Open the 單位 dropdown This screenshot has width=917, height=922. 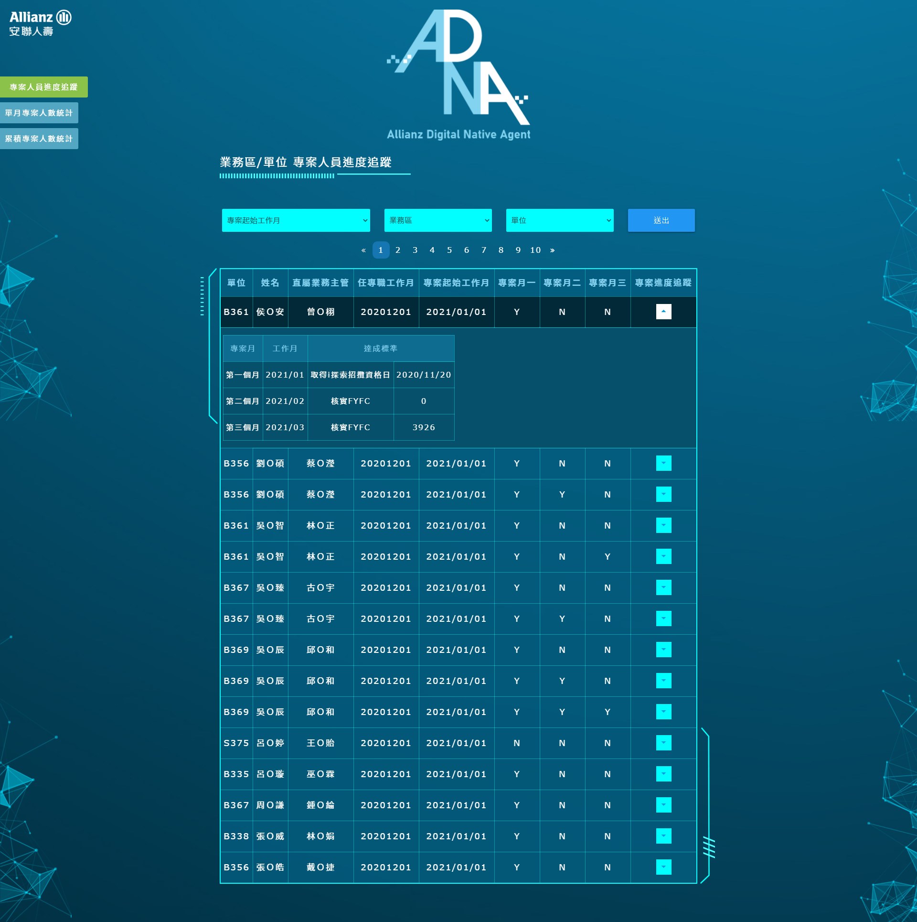(559, 220)
